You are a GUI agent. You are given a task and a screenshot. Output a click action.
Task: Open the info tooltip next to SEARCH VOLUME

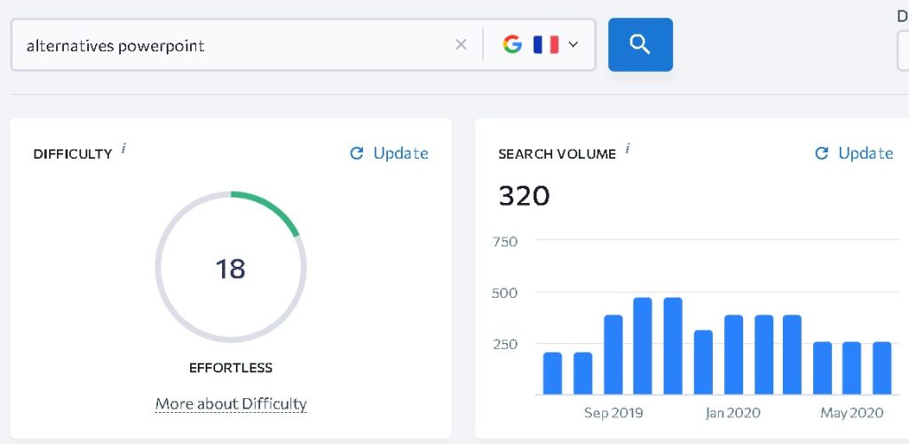(x=628, y=149)
